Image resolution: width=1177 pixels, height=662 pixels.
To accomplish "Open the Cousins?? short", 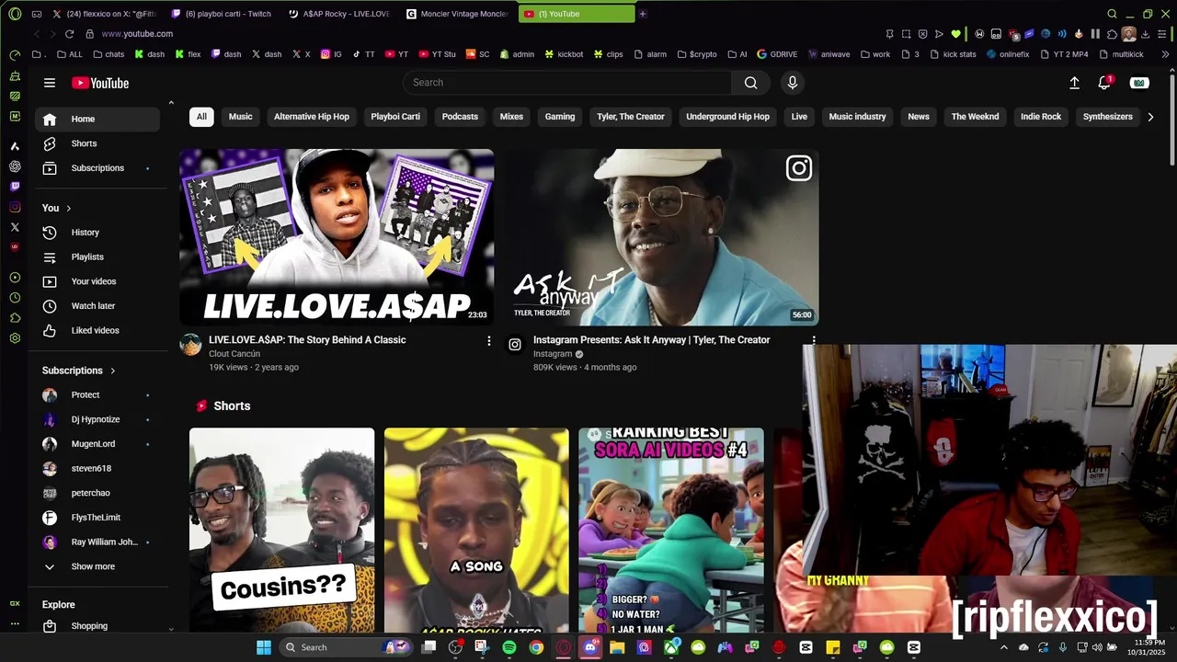I will 282,530.
